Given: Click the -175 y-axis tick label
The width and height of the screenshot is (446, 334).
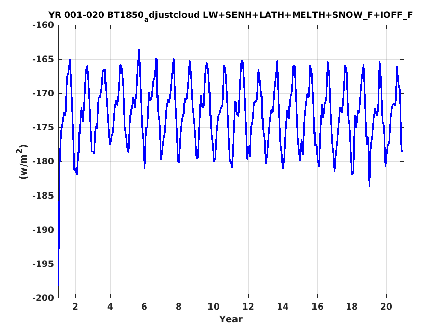Looking at the screenshot, I should coord(43,127).
